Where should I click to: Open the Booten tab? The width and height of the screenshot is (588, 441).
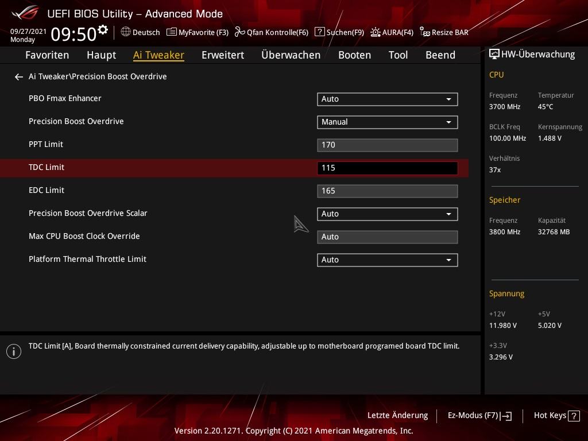(x=354, y=55)
